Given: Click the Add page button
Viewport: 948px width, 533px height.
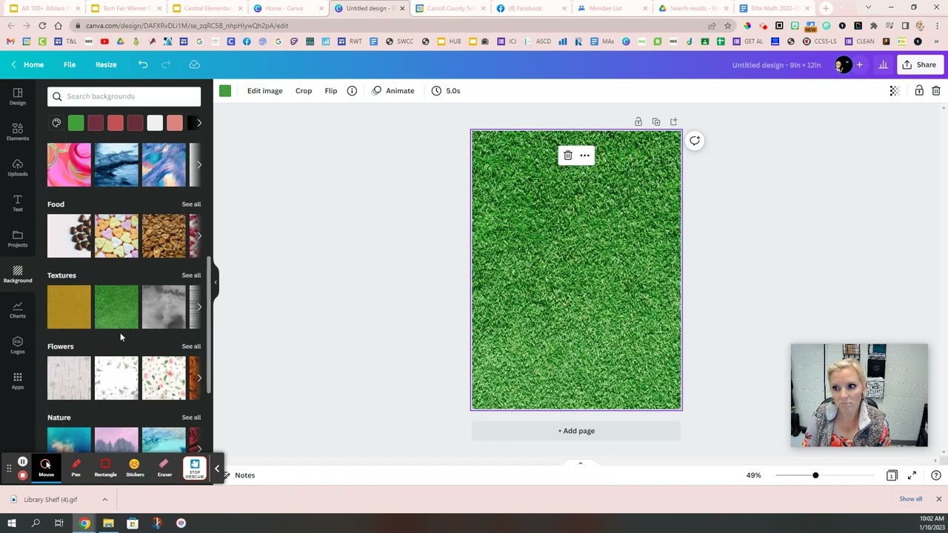Looking at the screenshot, I should [576, 431].
